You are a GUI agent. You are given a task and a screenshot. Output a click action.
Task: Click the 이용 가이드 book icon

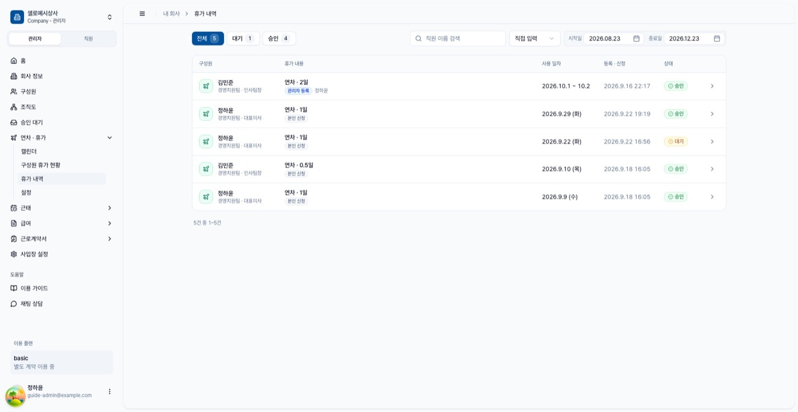[x=14, y=288]
